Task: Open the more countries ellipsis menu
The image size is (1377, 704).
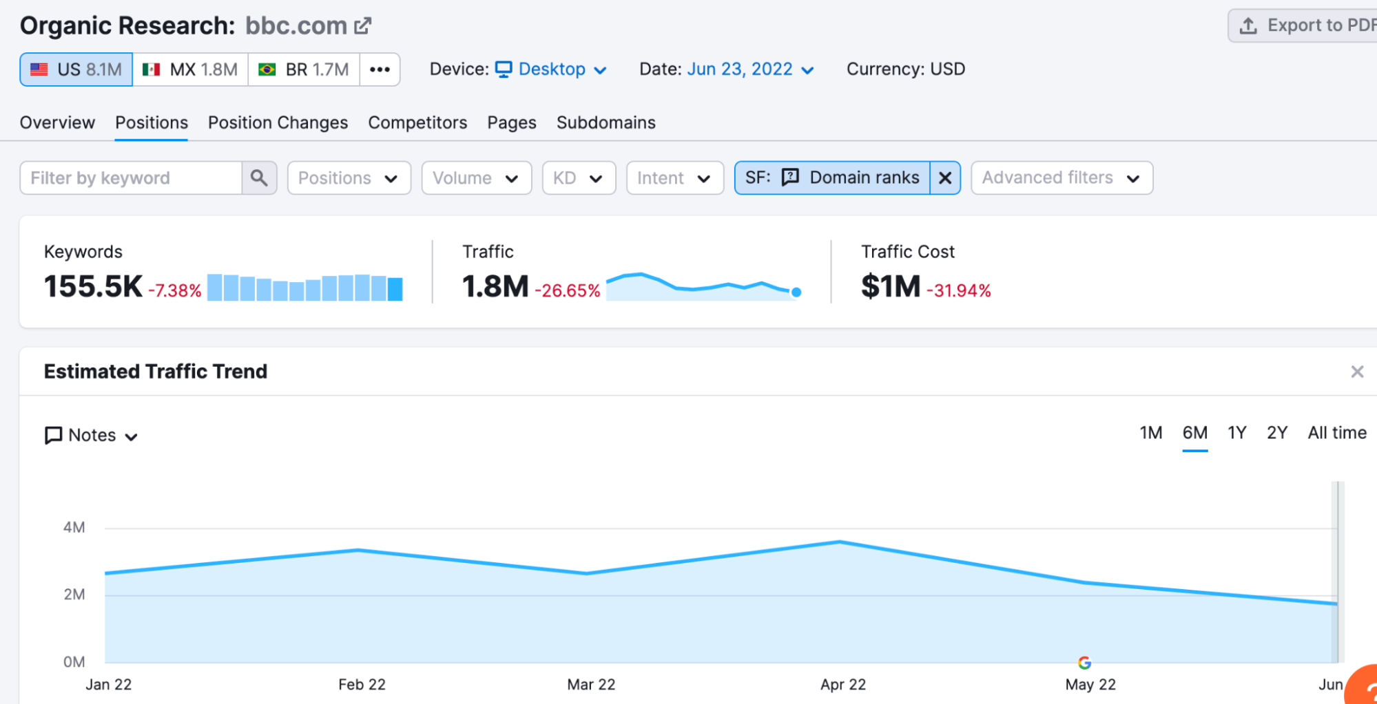Action: (380, 70)
